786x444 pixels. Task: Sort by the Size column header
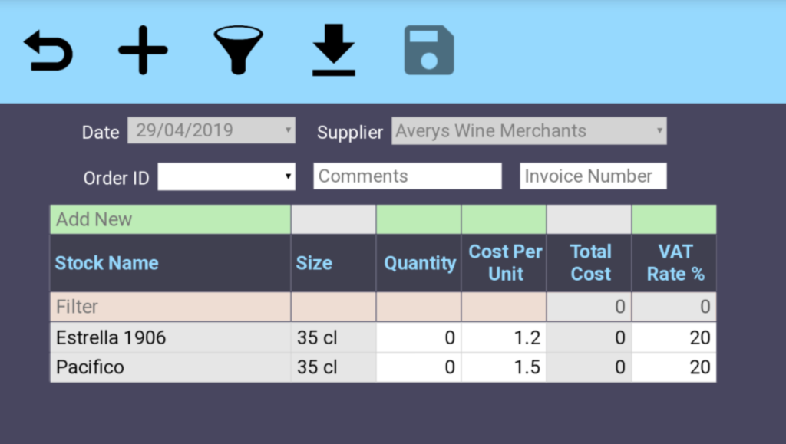(314, 263)
